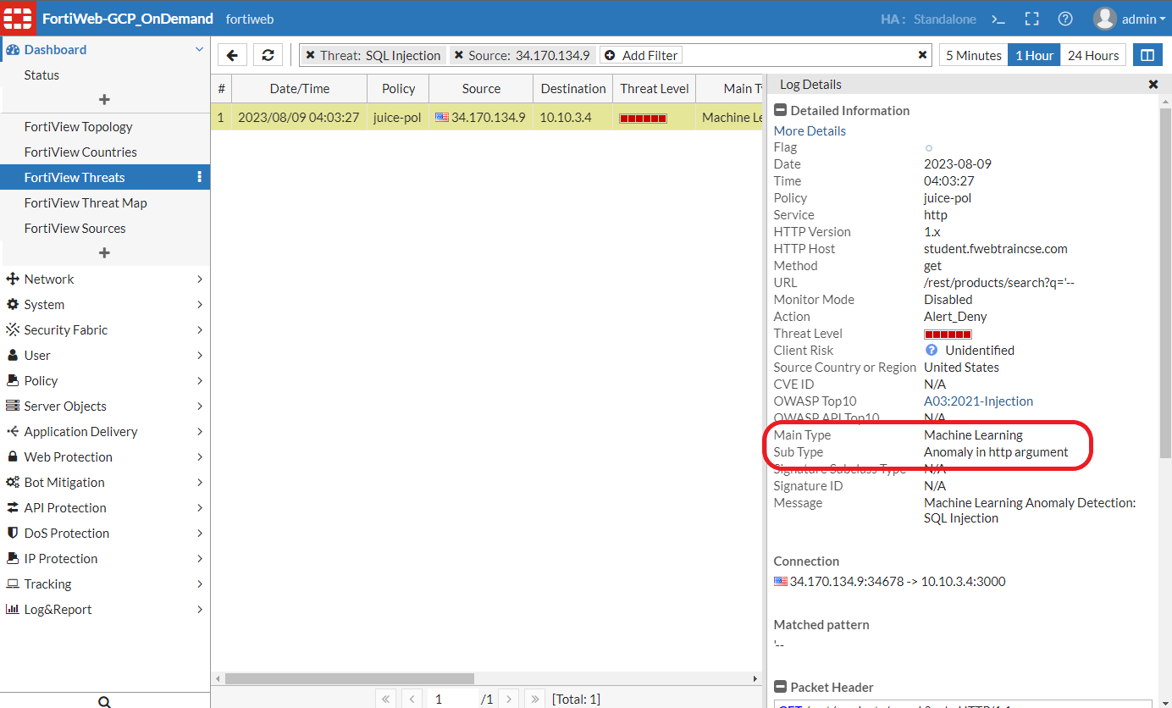This screenshot has height=708, width=1172.
Task: Open FortiView Topology
Action: pos(79,126)
